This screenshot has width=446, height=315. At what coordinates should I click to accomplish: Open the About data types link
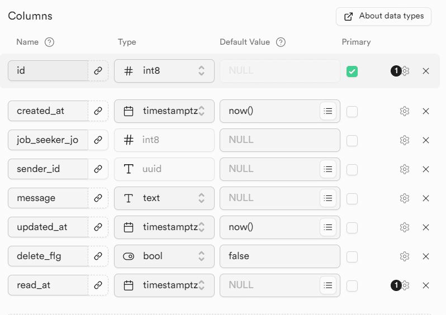[383, 16]
